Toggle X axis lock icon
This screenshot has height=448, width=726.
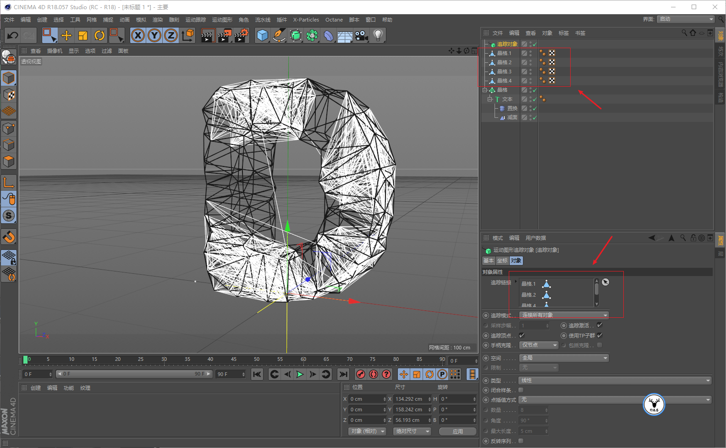(x=137, y=35)
